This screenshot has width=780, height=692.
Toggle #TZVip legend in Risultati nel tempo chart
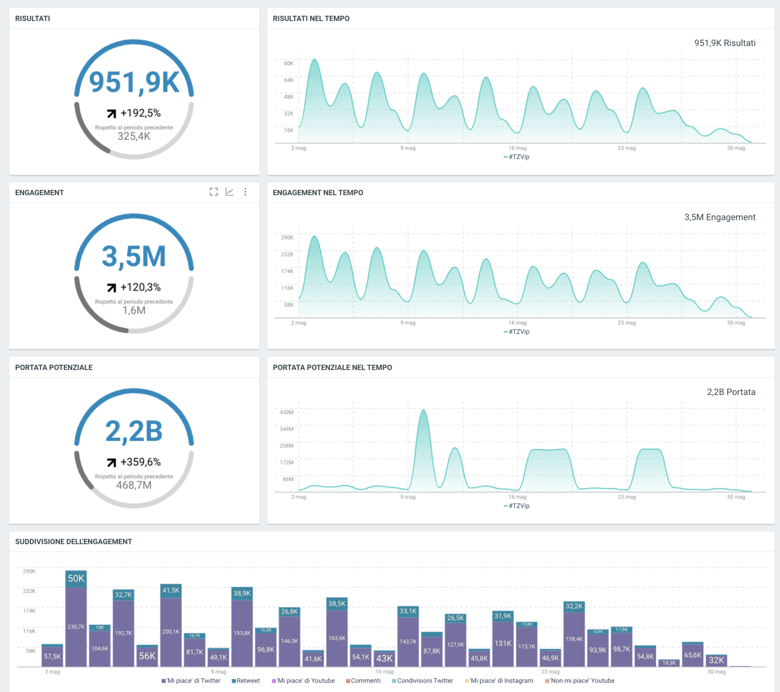(516, 157)
